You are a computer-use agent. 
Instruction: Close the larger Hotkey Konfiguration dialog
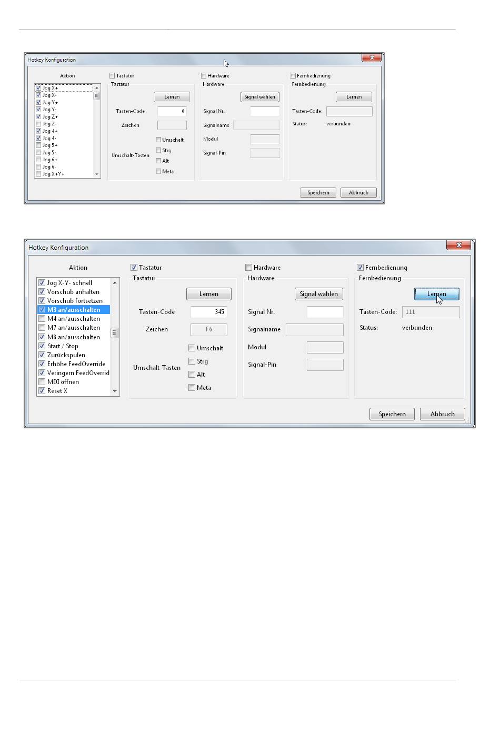pos(458,245)
